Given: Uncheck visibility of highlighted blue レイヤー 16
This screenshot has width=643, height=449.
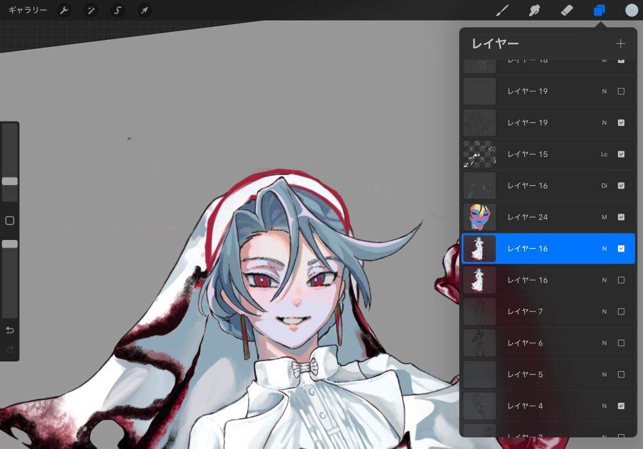Looking at the screenshot, I should coord(621,248).
